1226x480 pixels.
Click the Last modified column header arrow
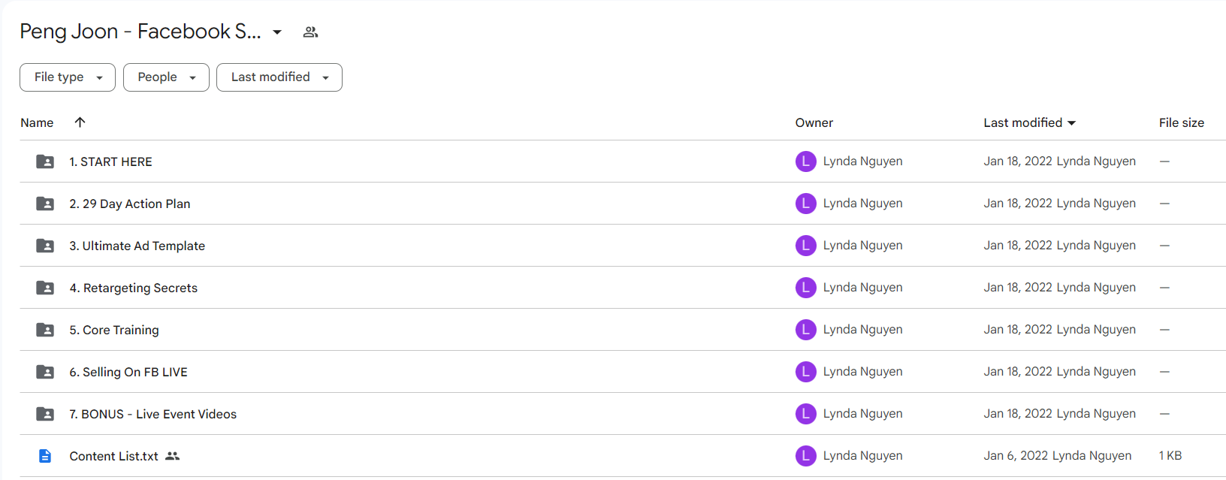coord(1071,123)
